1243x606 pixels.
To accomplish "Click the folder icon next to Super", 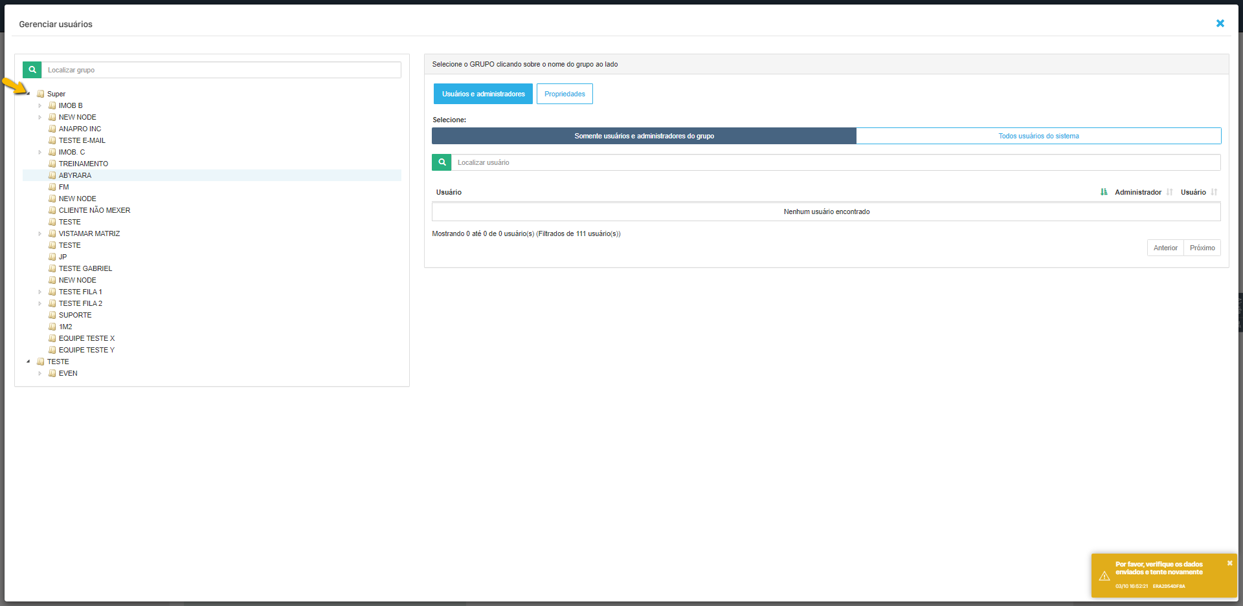I will (41, 94).
